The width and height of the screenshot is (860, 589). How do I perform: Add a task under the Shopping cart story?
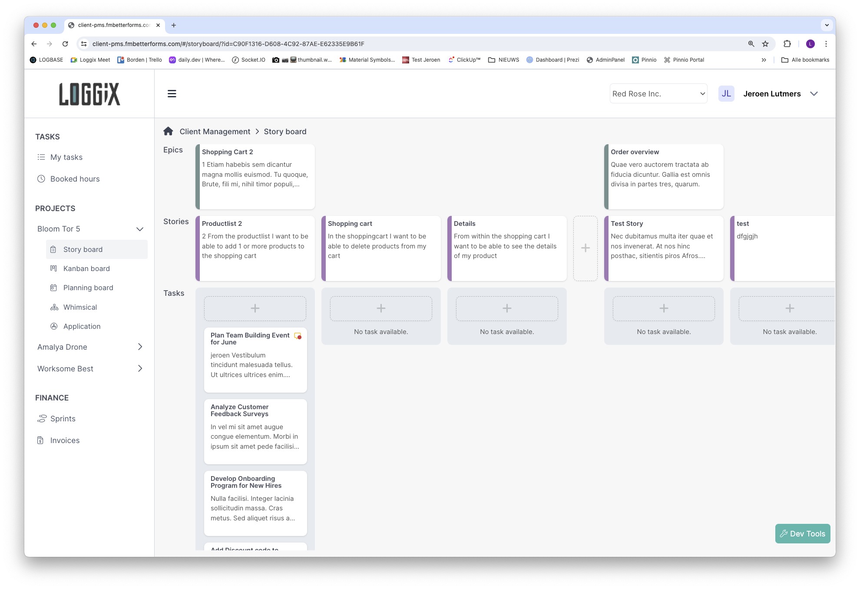pyautogui.click(x=381, y=308)
